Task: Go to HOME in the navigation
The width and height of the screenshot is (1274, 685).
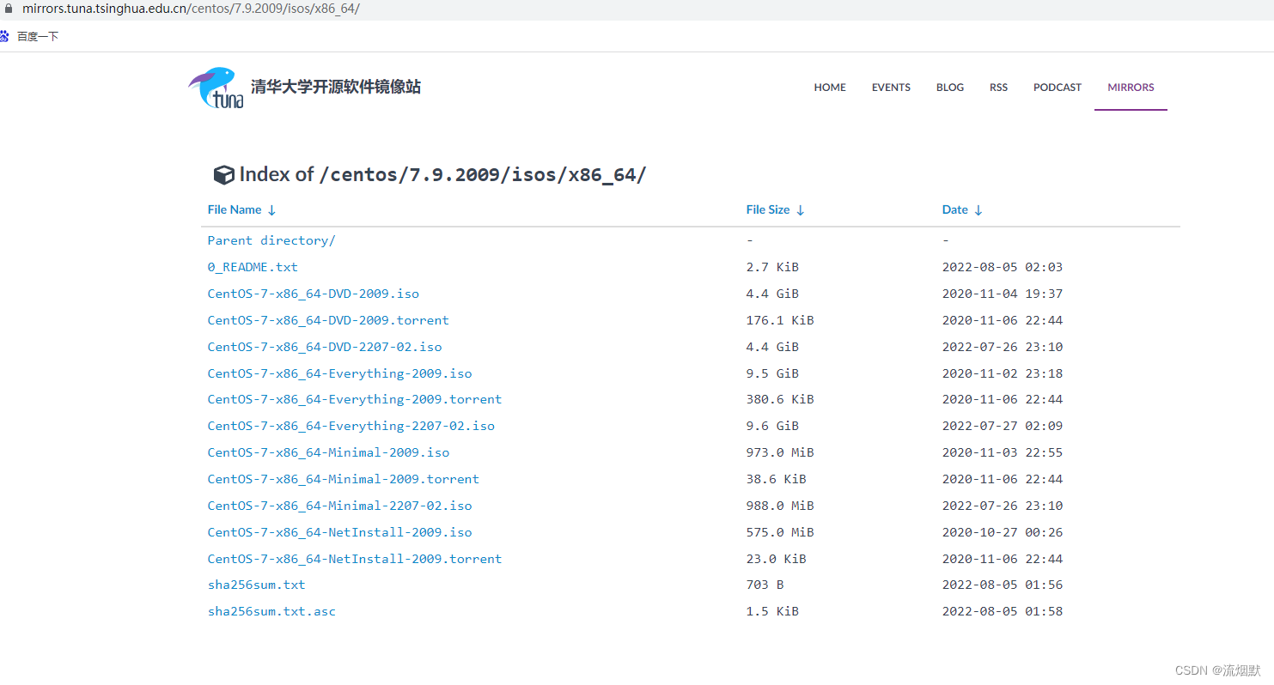Action: point(830,88)
